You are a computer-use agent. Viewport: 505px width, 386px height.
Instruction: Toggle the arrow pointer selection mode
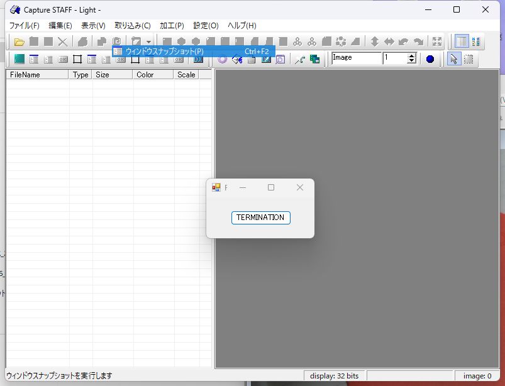453,59
